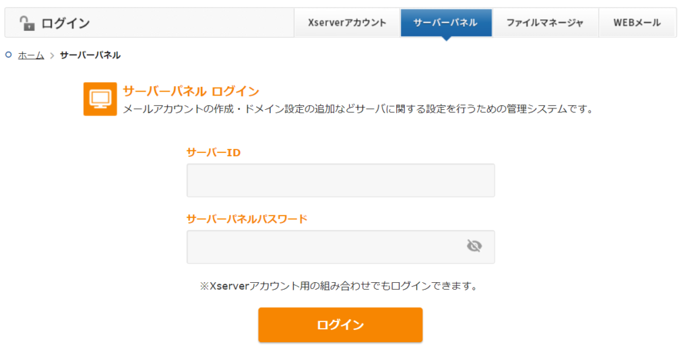This screenshot has height=359, width=690.
Task: Click the orange monitor icon for Server Panel
Action: [x=100, y=99]
